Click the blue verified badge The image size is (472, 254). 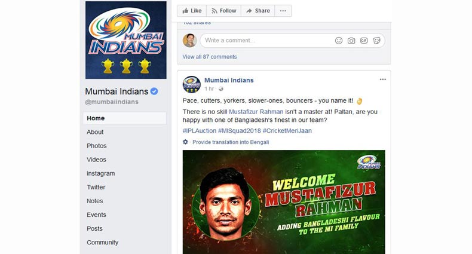coord(154,91)
